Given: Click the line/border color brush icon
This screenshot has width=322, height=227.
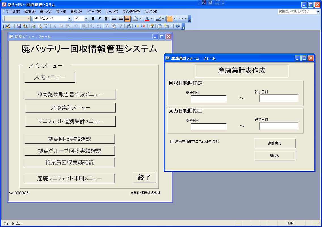Looking at the screenshot, I should pyautogui.click(x=158, y=19).
